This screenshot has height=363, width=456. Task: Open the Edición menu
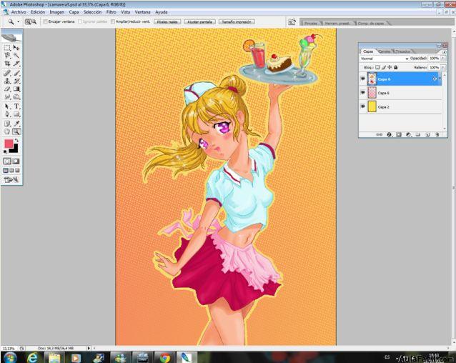38,12
